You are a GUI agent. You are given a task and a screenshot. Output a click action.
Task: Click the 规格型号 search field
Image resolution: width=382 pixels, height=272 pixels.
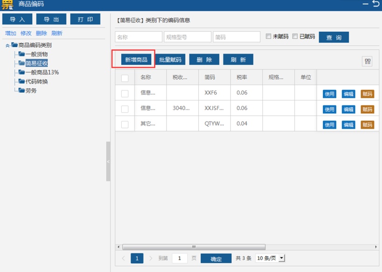[188, 37]
